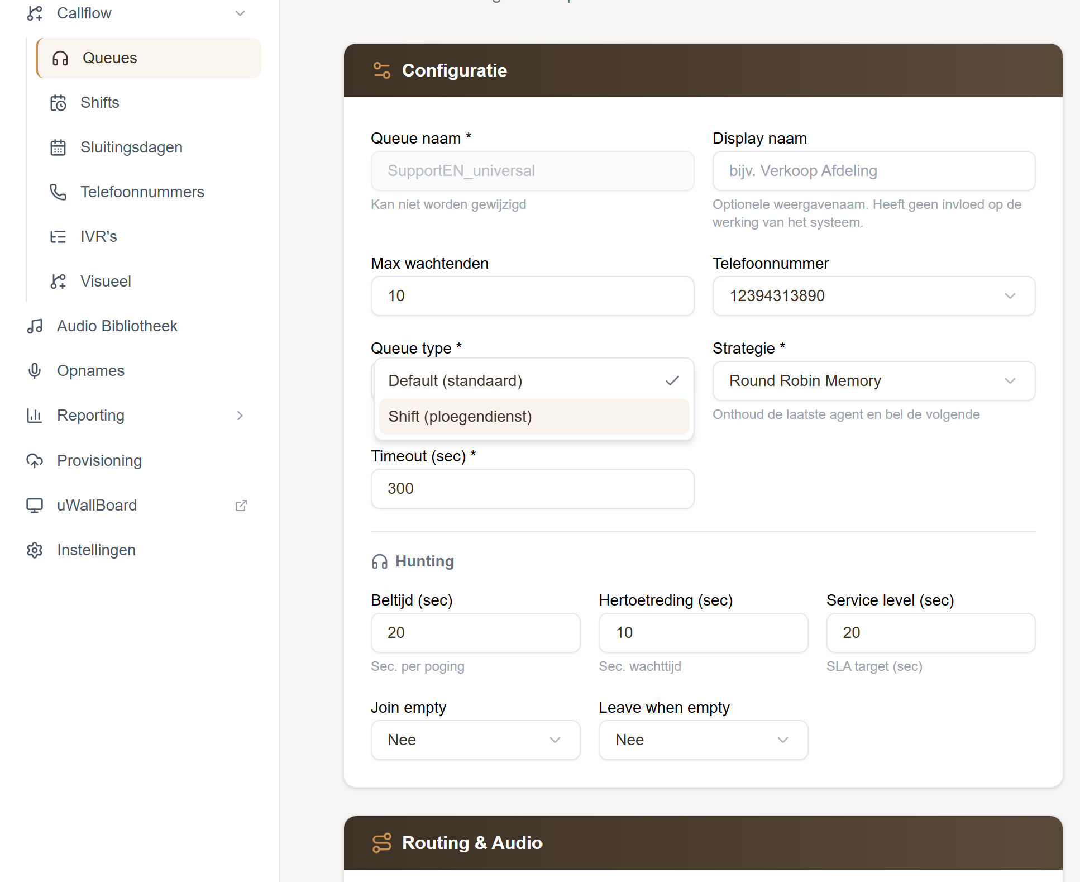The width and height of the screenshot is (1080, 882).
Task: Click the Callflow branch icon
Action: tap(35, 13)
